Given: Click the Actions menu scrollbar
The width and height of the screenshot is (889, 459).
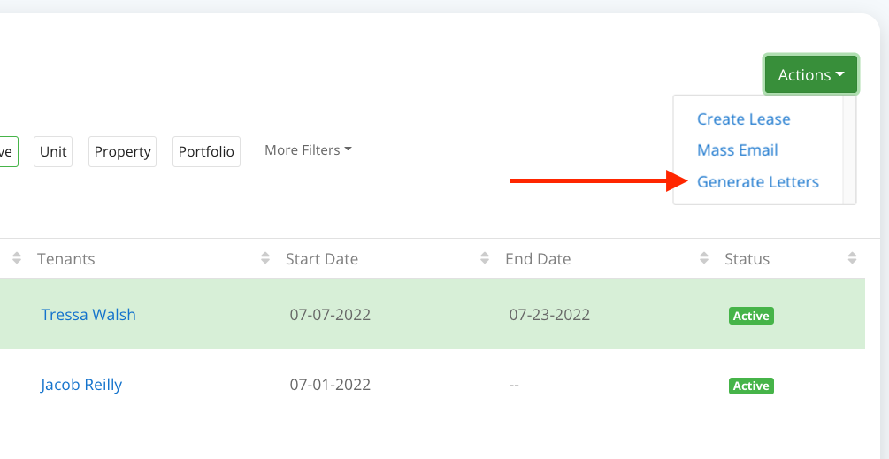Looking at the screenshot, I should point(849,149).
